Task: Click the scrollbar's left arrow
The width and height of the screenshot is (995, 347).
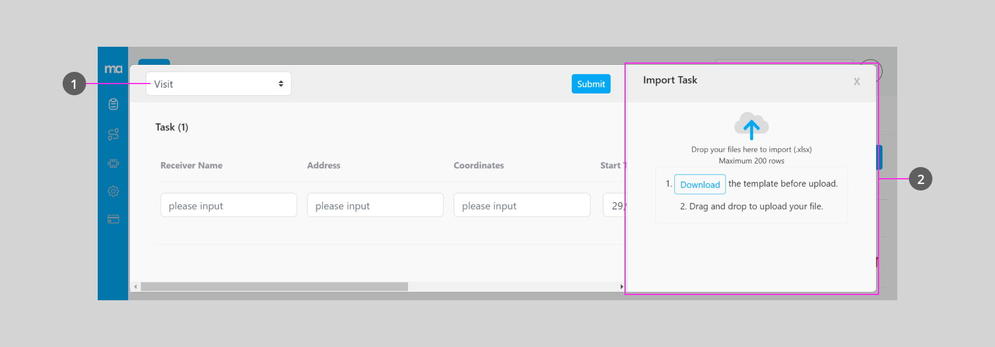Action: click(136, 287)
